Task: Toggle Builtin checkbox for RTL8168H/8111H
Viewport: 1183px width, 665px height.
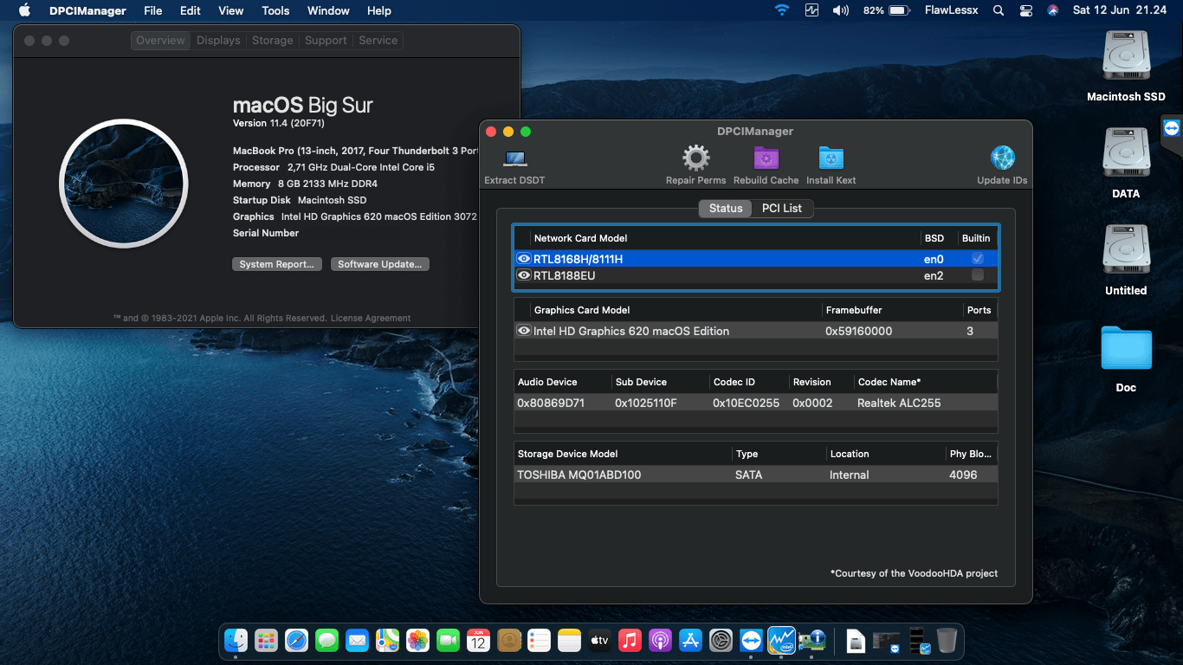Action: click(x=978, y=259)
